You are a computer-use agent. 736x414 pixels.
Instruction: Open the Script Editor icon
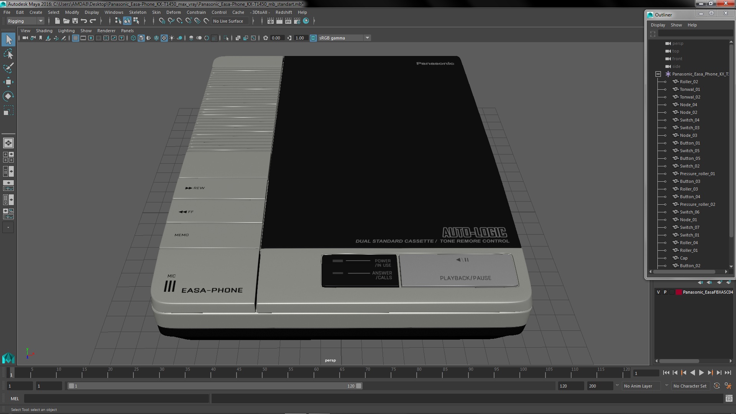coord(729,399)
